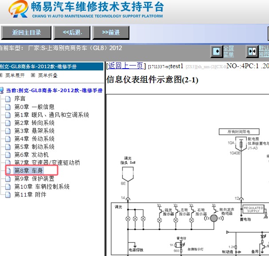The height and width of the screenshot is (256, 269).
Task: Select 第8章 车身
Action: [28, 171]
